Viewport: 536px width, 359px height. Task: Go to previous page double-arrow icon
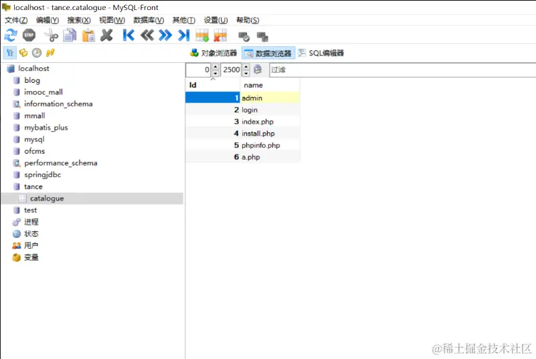(147, 35)
